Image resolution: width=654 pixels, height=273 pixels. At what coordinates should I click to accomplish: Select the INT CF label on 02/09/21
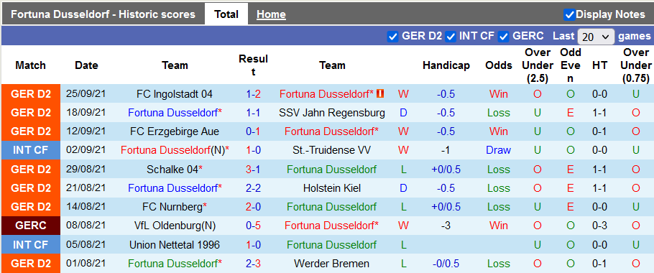[x=31, y=150]
